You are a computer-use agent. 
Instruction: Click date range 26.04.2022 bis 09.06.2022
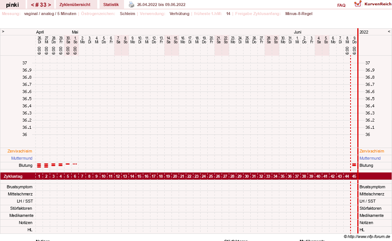(161, 5)
